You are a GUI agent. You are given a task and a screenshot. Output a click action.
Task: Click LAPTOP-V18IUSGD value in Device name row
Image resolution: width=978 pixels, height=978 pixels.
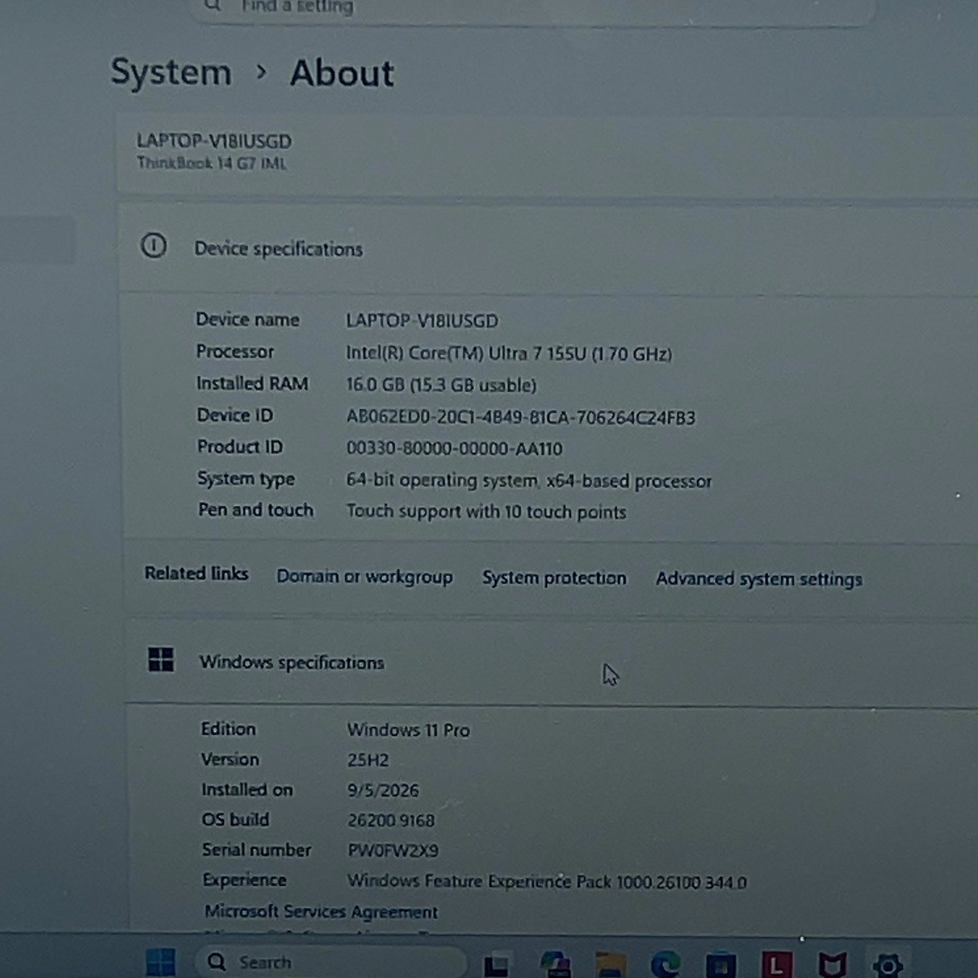422,321
